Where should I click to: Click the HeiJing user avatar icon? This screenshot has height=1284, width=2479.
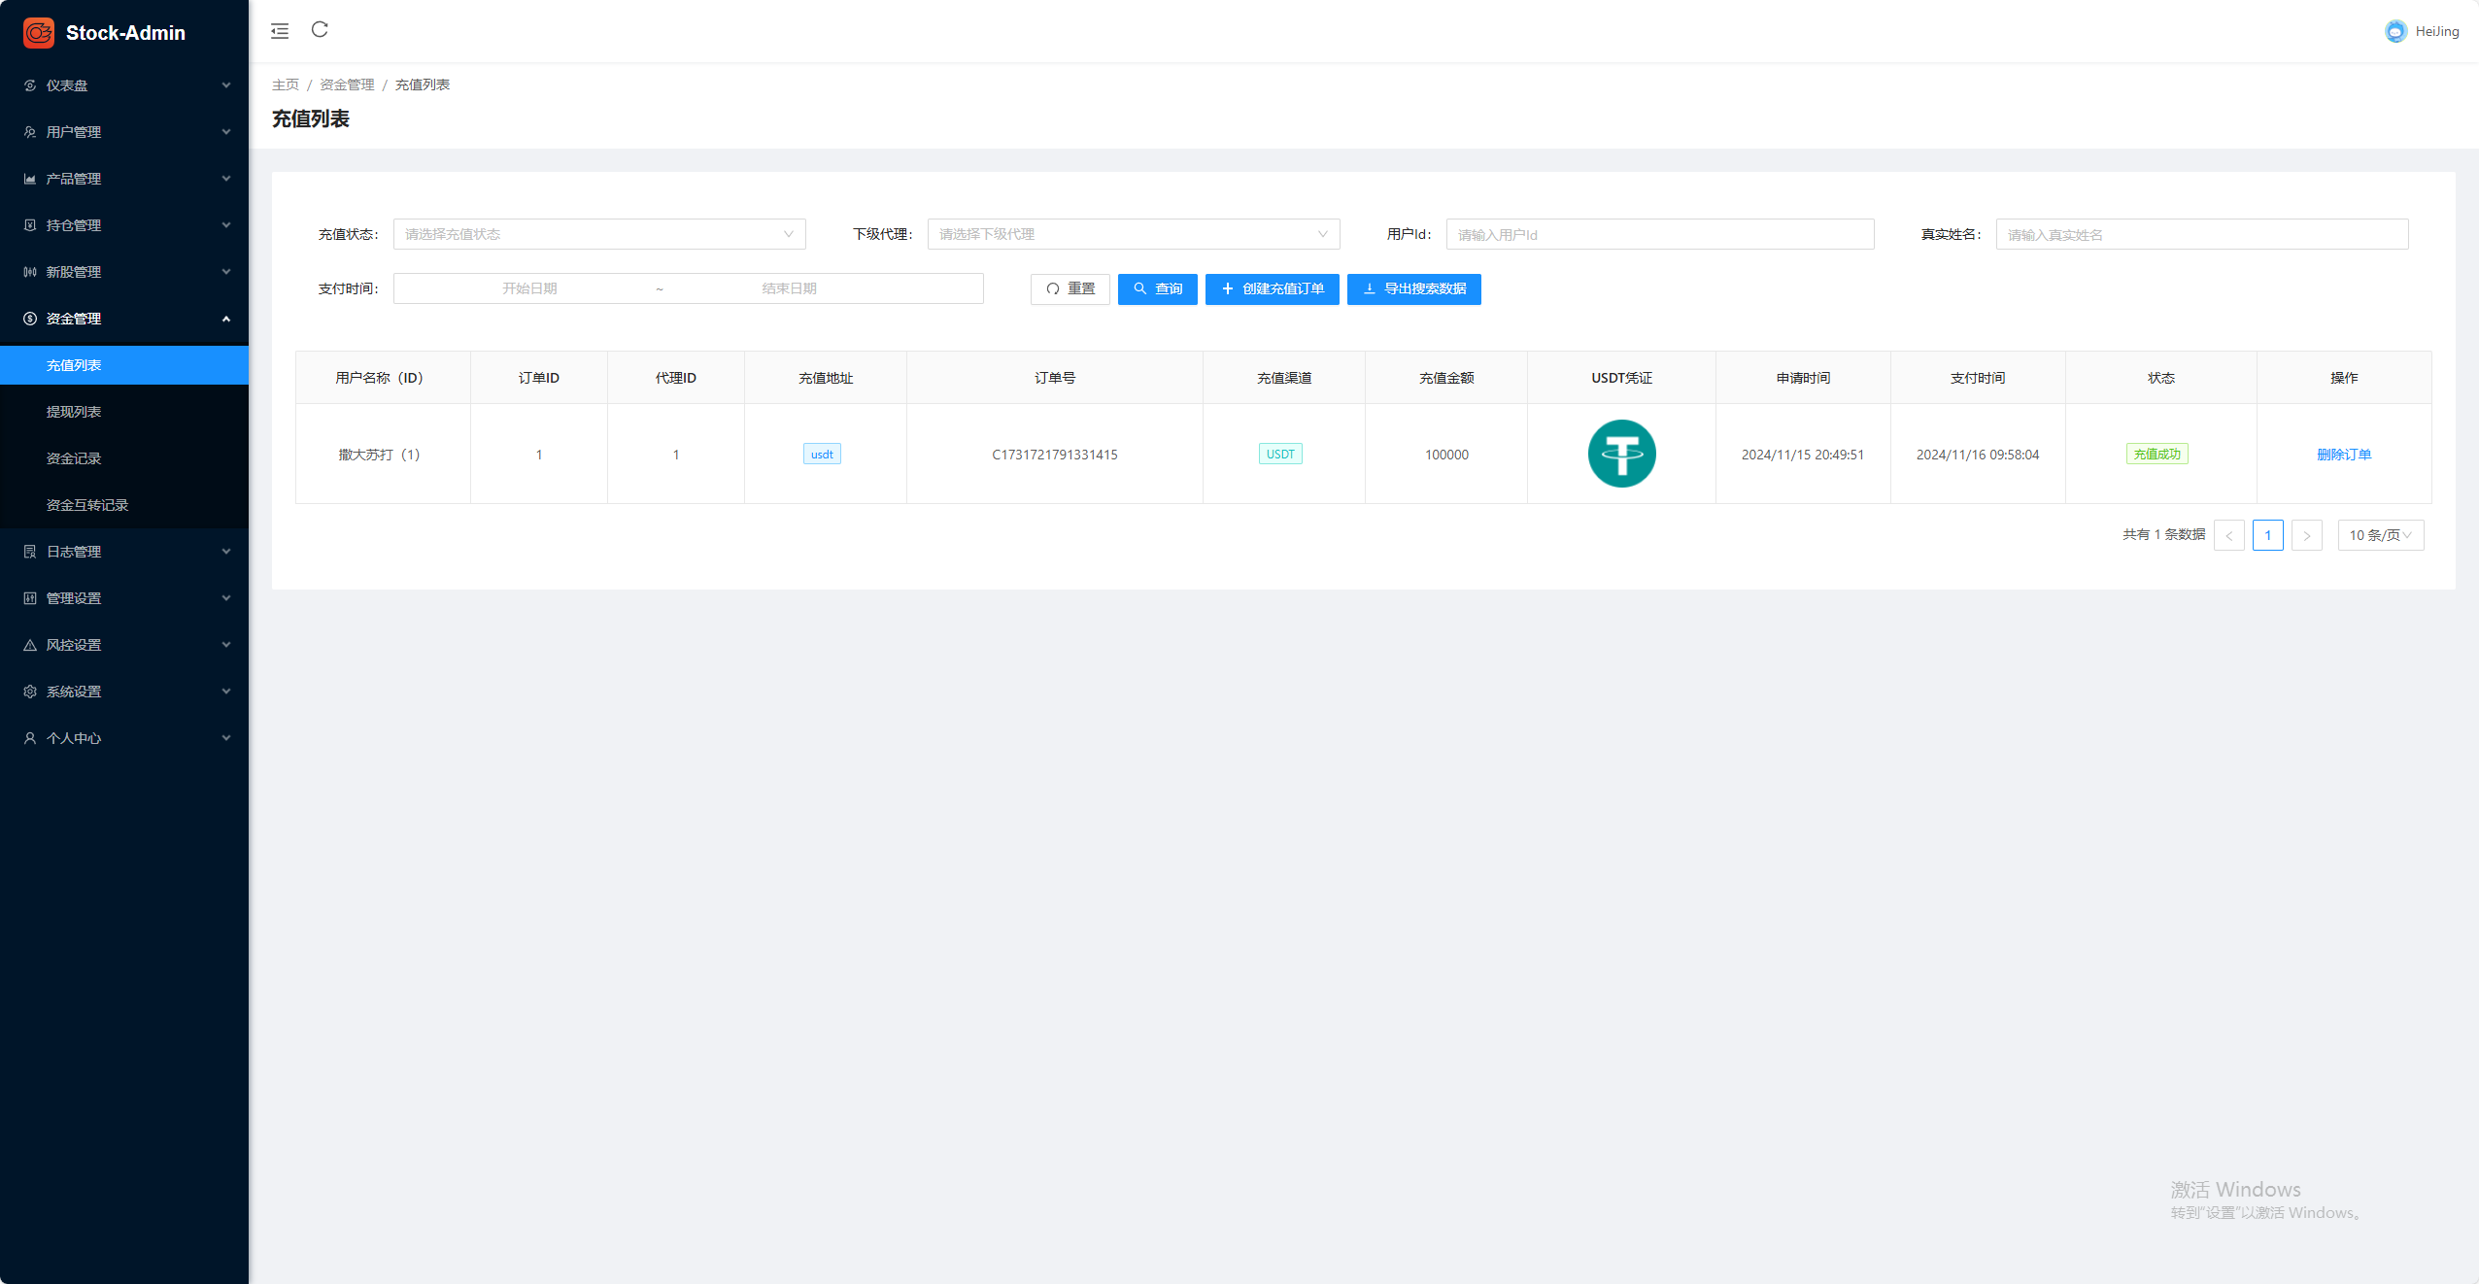point(2395,31)
